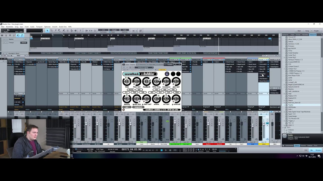Image resolution: width=323 pixels, height=181 pixels.
Task: Toggle autoscroll arrow icon in toolbar
Action: point(133,31)
